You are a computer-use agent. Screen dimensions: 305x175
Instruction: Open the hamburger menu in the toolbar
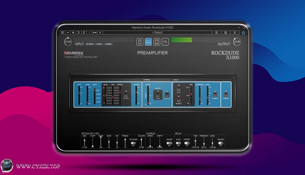pyautogui.click(x=62, y=32)
